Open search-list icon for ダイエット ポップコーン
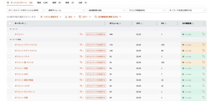This screenshot has height=101, width=211. coord(81,92)
